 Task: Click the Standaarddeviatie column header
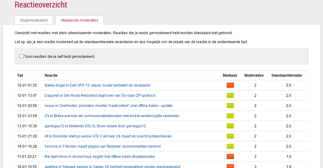(286, 75)
